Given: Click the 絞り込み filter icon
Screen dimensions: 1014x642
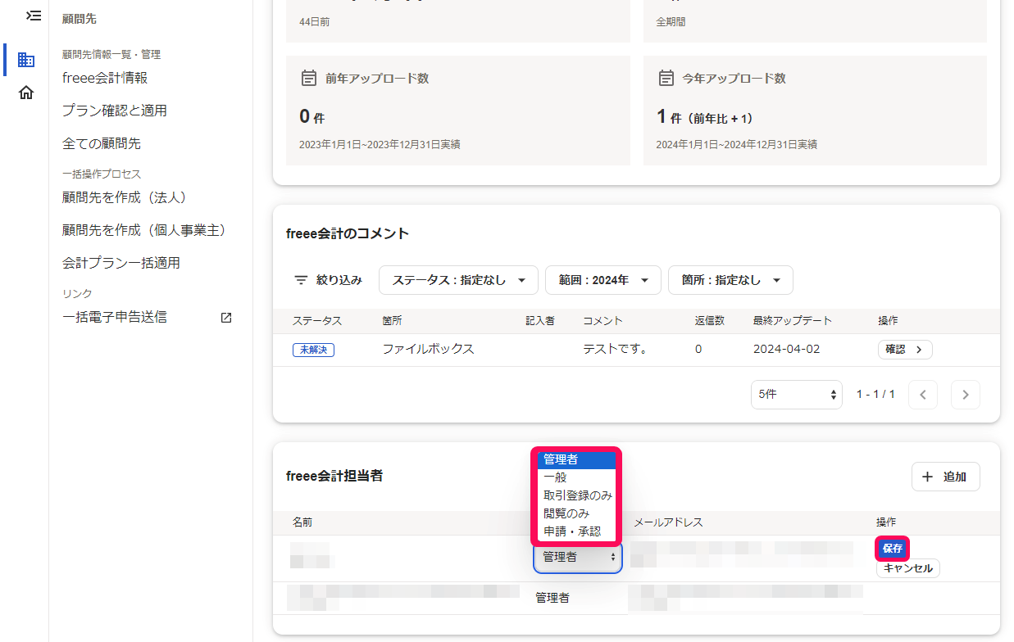Looking at the screenshot, I should click(301, 280).
